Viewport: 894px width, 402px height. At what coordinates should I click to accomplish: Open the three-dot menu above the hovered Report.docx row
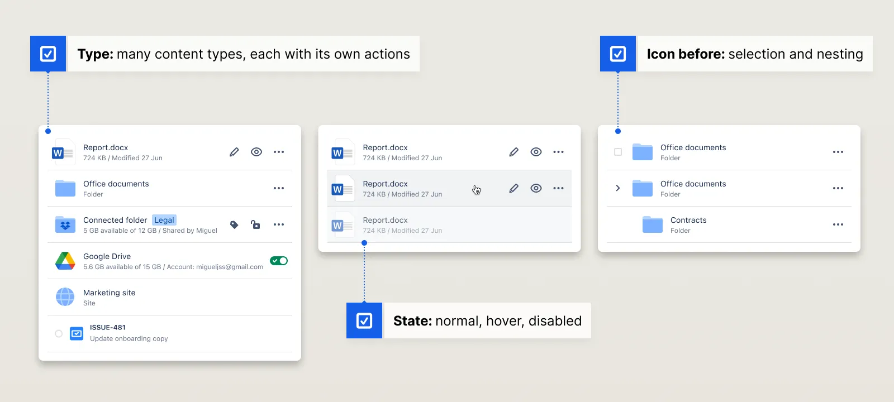pyautogui.click(x=558, y=152)
